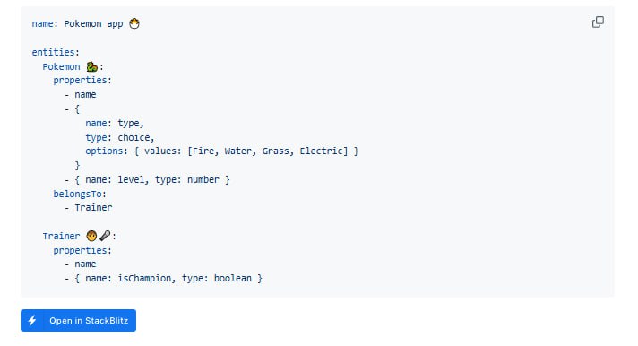Click the 'boolean' type value

pos(232,279)
